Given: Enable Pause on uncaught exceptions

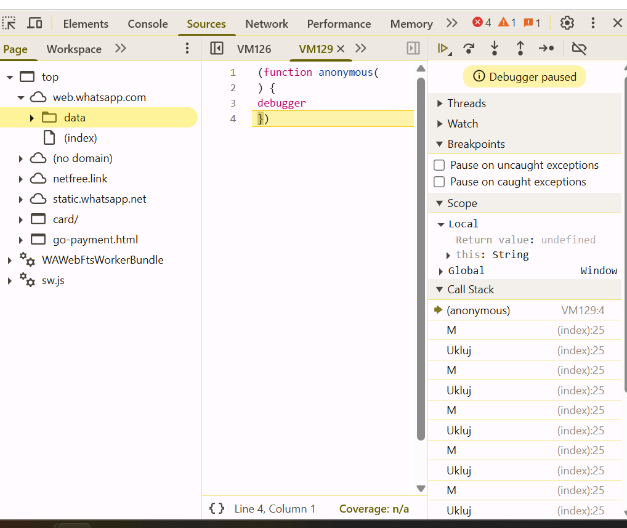Looking at the screenshot, I should click(x=440, y=165).
